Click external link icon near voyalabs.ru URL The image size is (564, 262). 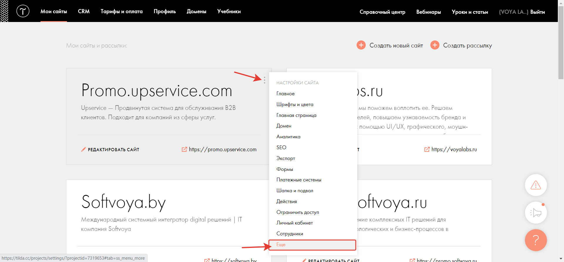427,149
